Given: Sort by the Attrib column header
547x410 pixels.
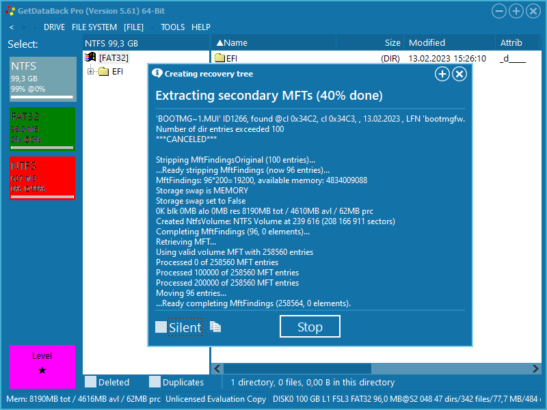Looking at the screenshot, I should click(518, 42).
